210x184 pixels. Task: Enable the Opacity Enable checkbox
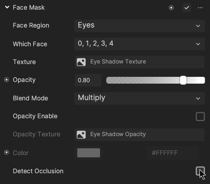(200, 117)
